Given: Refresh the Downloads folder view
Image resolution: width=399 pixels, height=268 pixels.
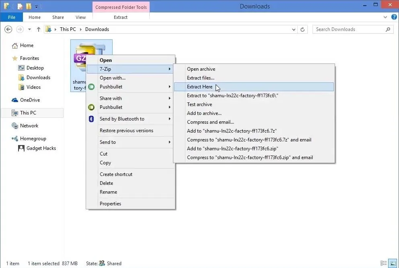Looking at the screenshot, I should [x=302, y=29].
